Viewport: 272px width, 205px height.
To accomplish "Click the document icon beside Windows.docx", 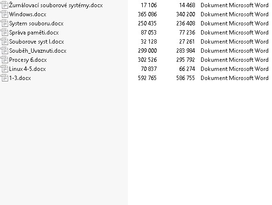I will coord(4,14).
